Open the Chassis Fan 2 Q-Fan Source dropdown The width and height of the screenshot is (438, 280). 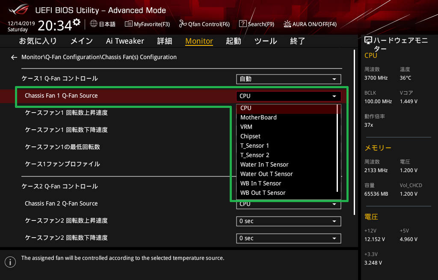pos(289,205)
